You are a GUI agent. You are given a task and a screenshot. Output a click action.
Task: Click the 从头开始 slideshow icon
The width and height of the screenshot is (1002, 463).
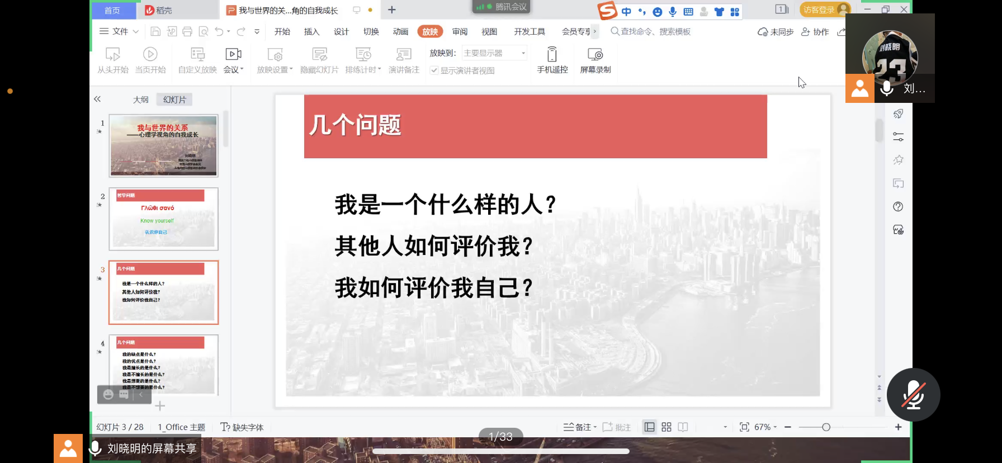112,55
